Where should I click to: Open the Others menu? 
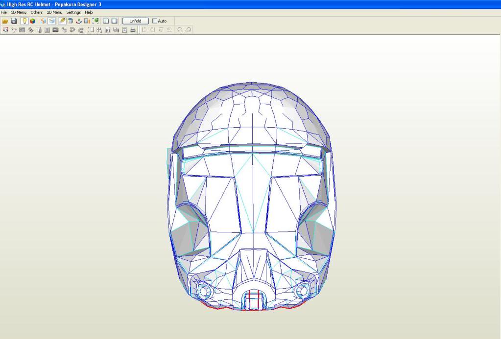coord(36,12)
